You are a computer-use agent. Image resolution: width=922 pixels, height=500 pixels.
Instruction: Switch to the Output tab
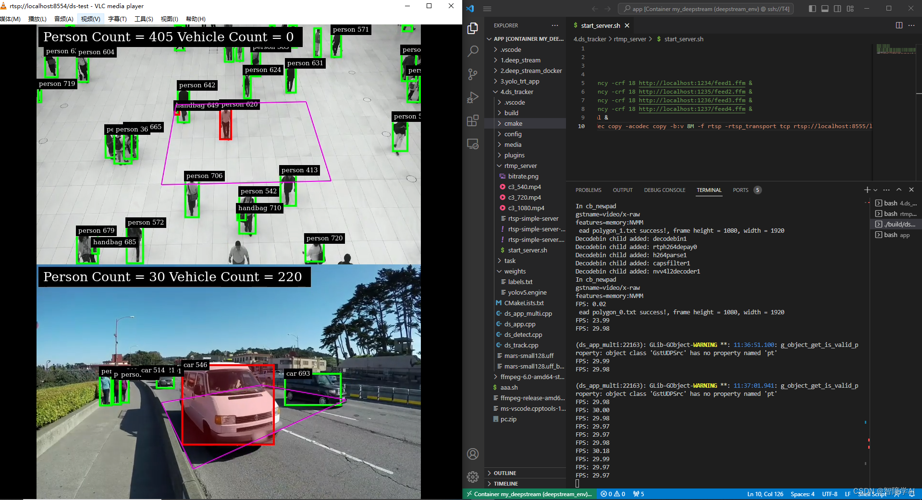622,190
